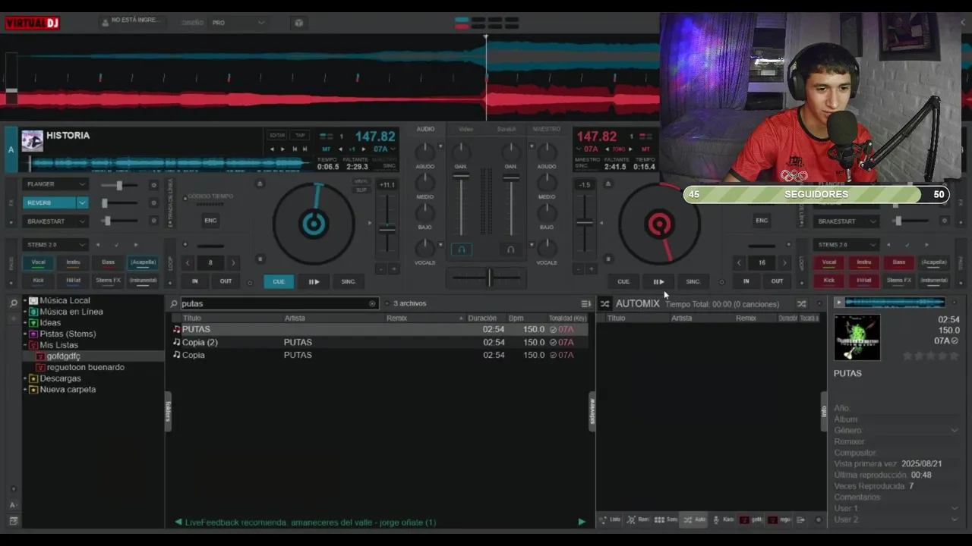Select the reguetoon buenardo playlist
972x546 pixels.
coord(85,367)
